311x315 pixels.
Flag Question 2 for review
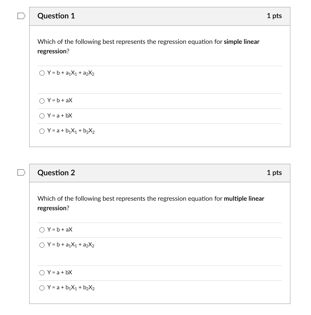pyautogui.click(x=21, y=172)
